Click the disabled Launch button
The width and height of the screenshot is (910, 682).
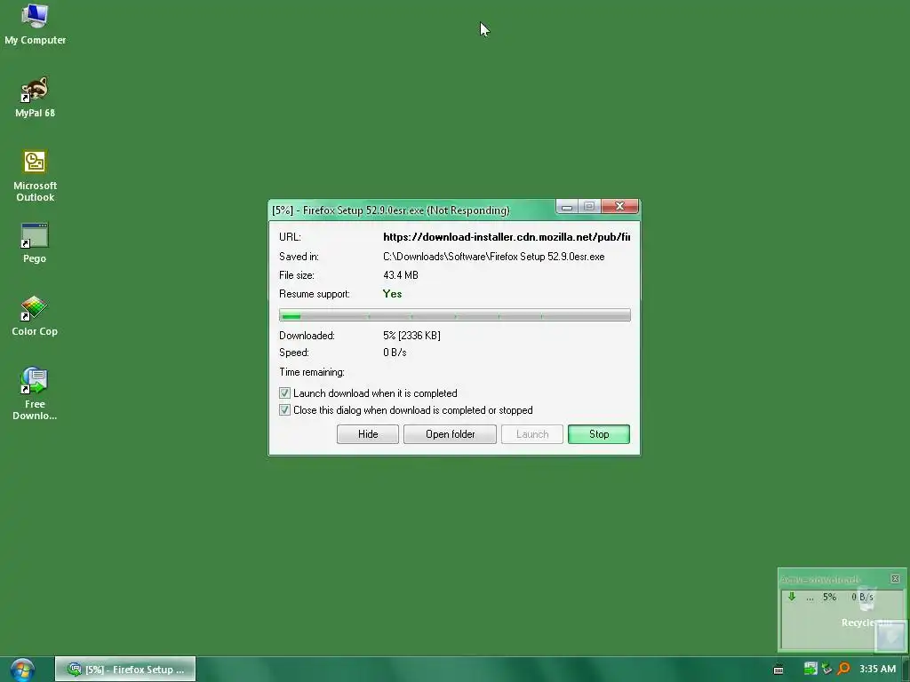pyautogui.click(x=532, y=434)
